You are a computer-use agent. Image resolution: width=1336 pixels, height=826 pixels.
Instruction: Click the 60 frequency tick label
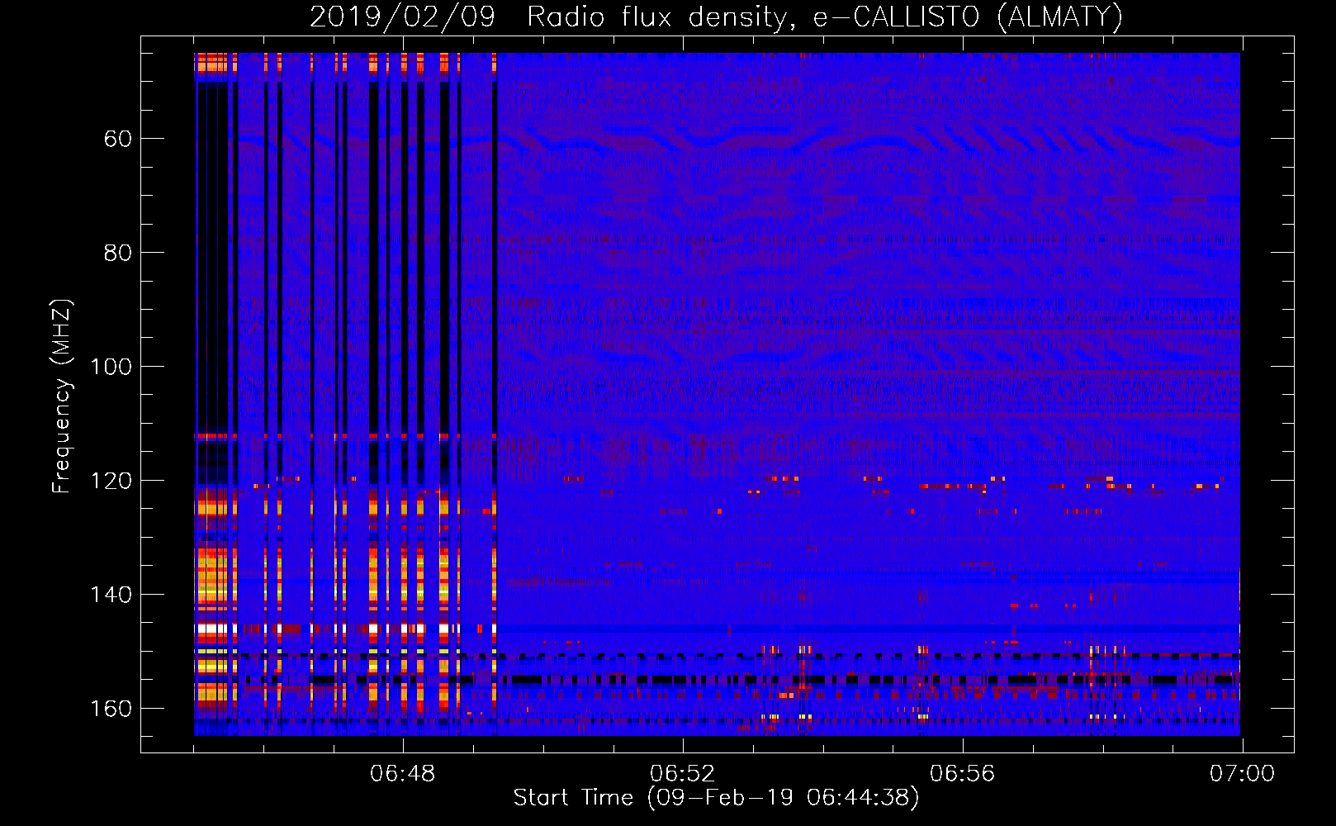tap(117, 139)
